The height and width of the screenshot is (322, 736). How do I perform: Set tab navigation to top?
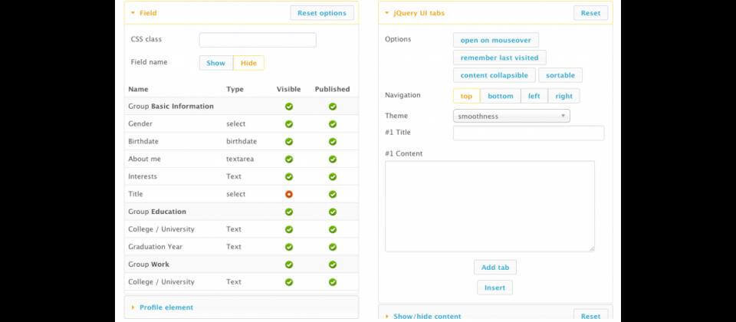(x=466, y=96)
